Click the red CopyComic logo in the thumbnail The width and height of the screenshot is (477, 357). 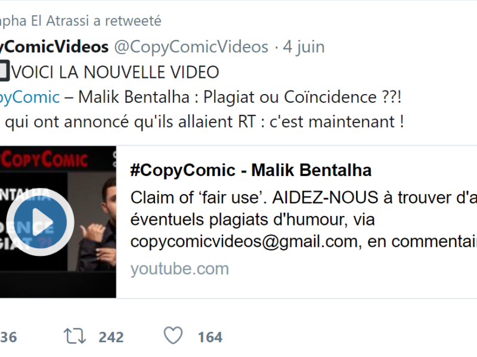tap(45, 160)
